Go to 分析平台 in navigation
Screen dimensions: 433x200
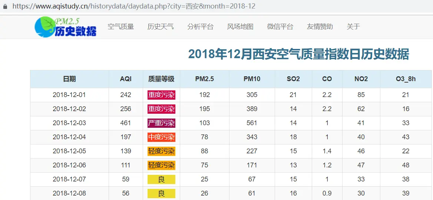pos(200,27)
